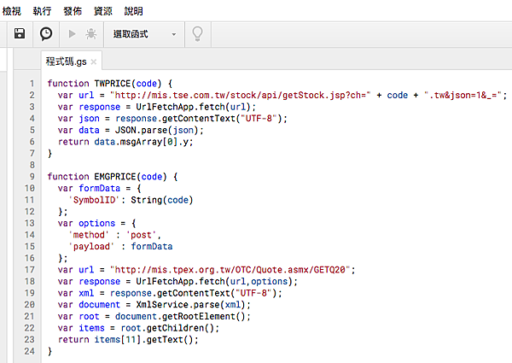512x363 pixels.
Task: Close the 程式碼.gs tab with the x
Action: click(x=94, y=62)
